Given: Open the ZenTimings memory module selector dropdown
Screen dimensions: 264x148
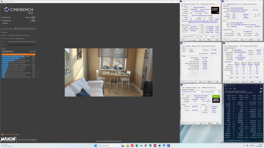Looking at the screenshot, I should 237,141.
